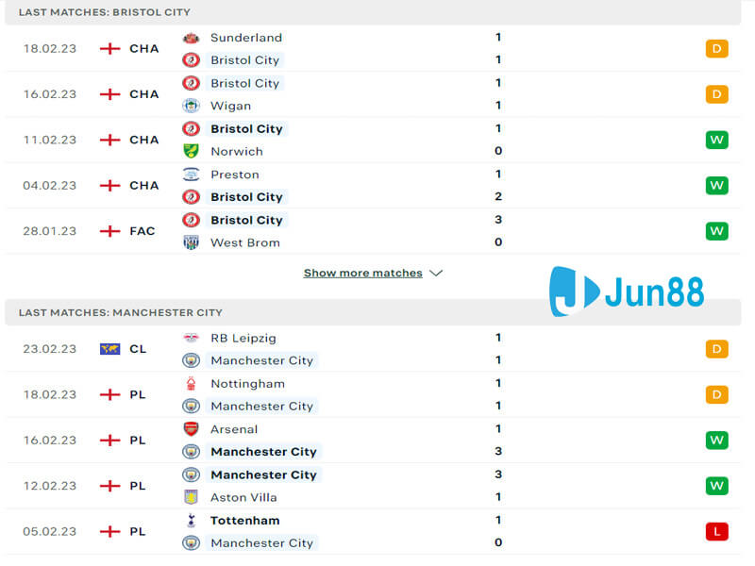755x566 pixels.
Task: Click the West Brom club crest icon
Action: 191,242
